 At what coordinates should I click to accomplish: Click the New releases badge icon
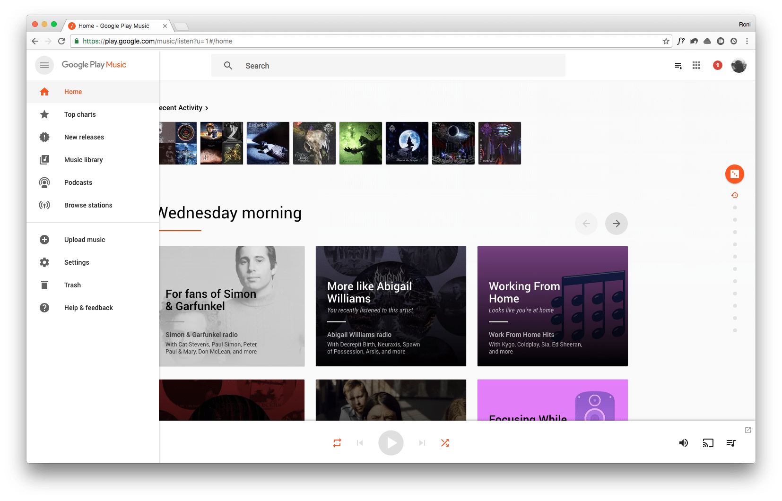tap(44, 137)
